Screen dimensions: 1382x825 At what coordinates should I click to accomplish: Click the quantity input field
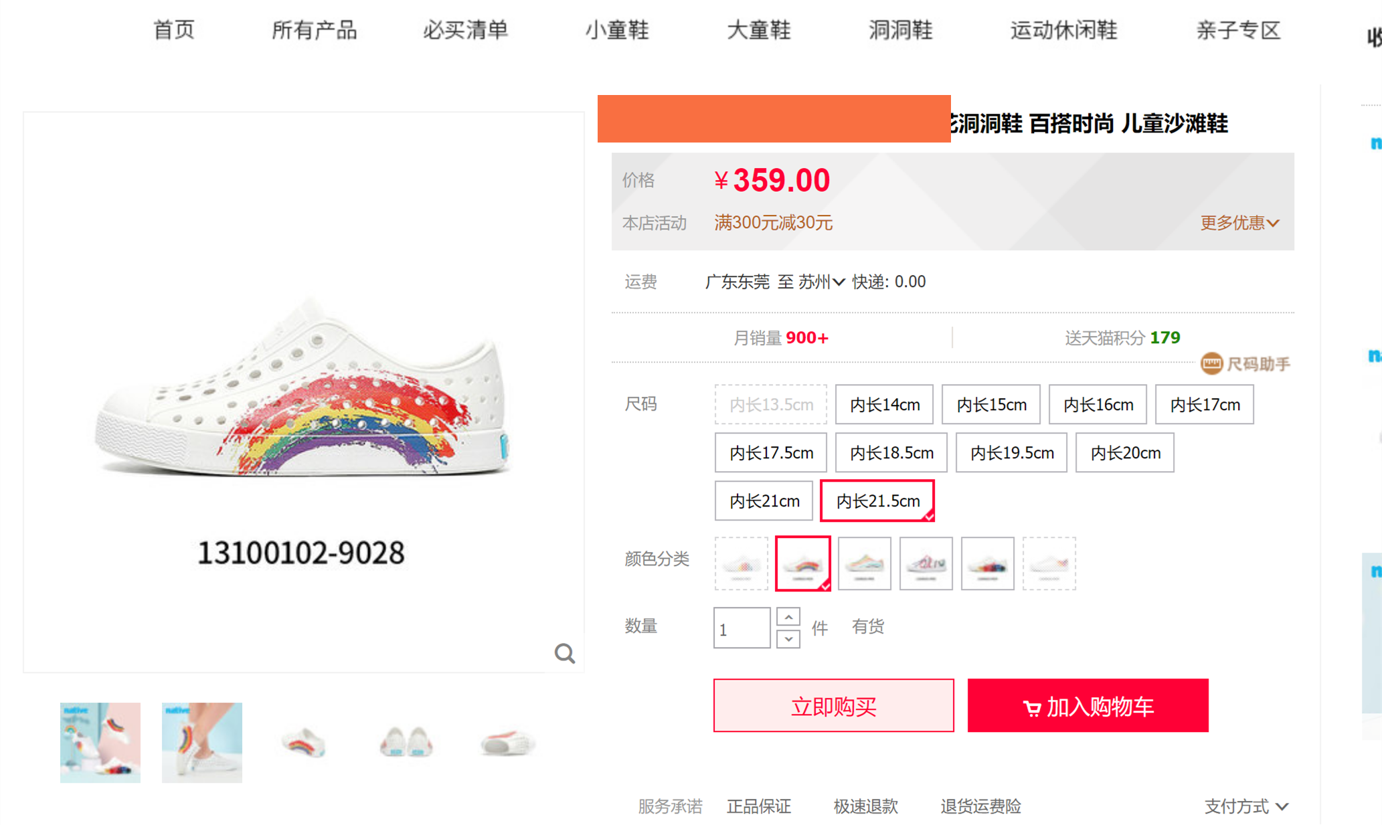[742, 628]
